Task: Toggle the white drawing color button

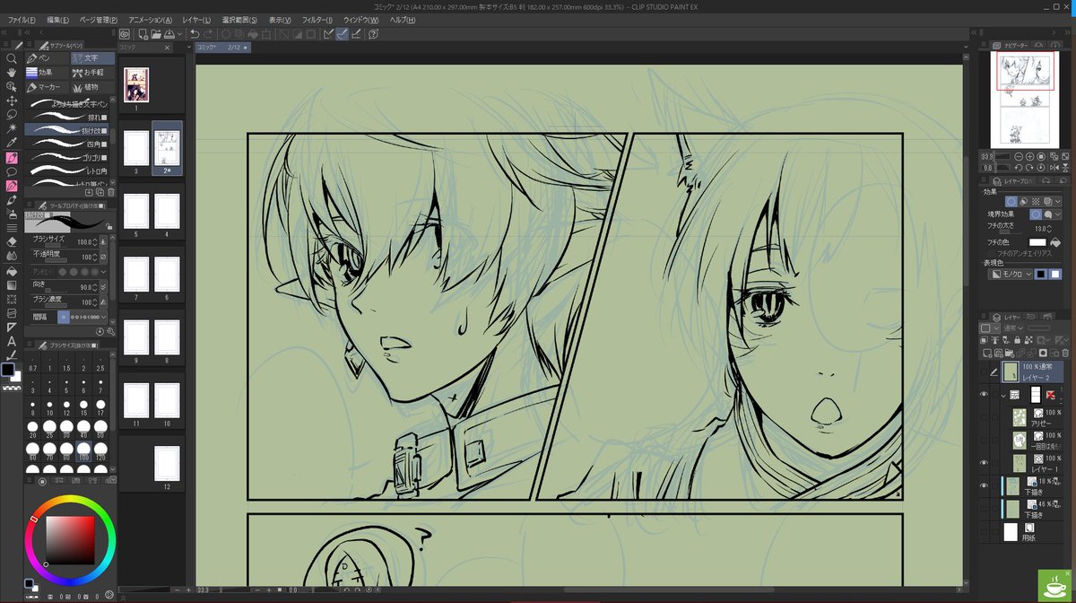Action: (1055, 275)
